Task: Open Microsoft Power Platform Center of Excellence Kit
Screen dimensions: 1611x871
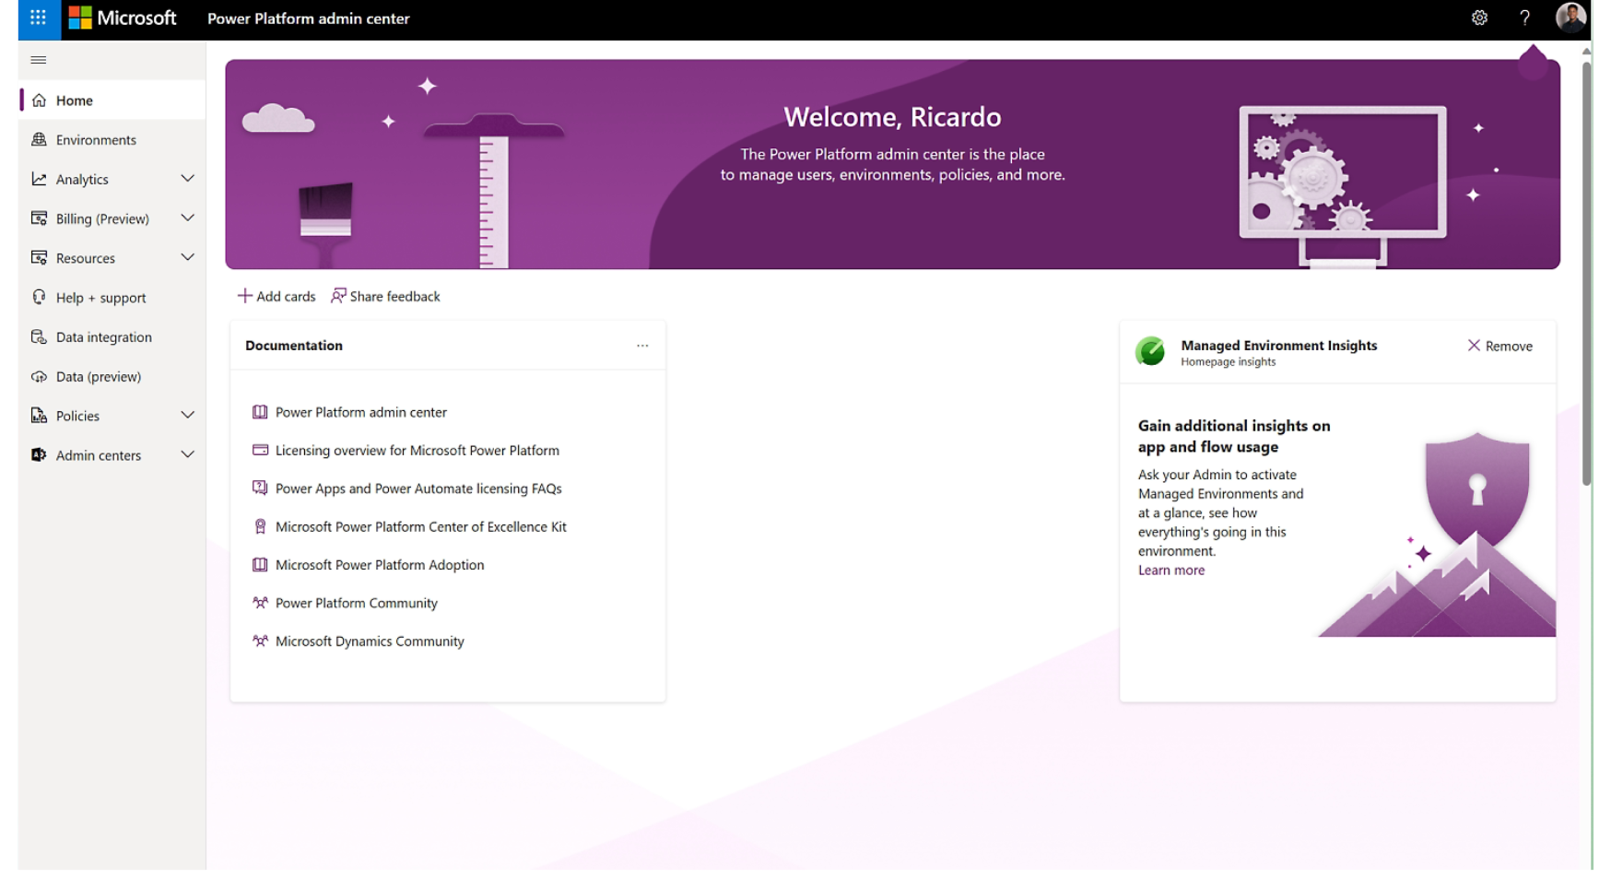Action: [x=421, y=526]
